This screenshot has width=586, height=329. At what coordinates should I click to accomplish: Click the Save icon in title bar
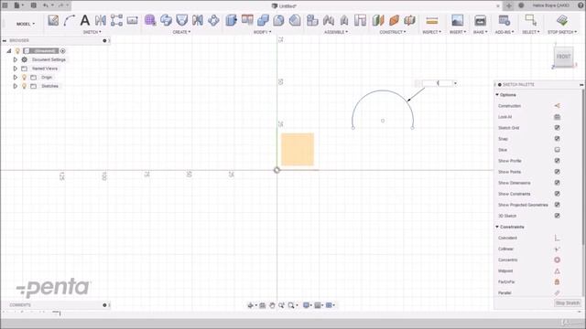[x=34, y=5]
